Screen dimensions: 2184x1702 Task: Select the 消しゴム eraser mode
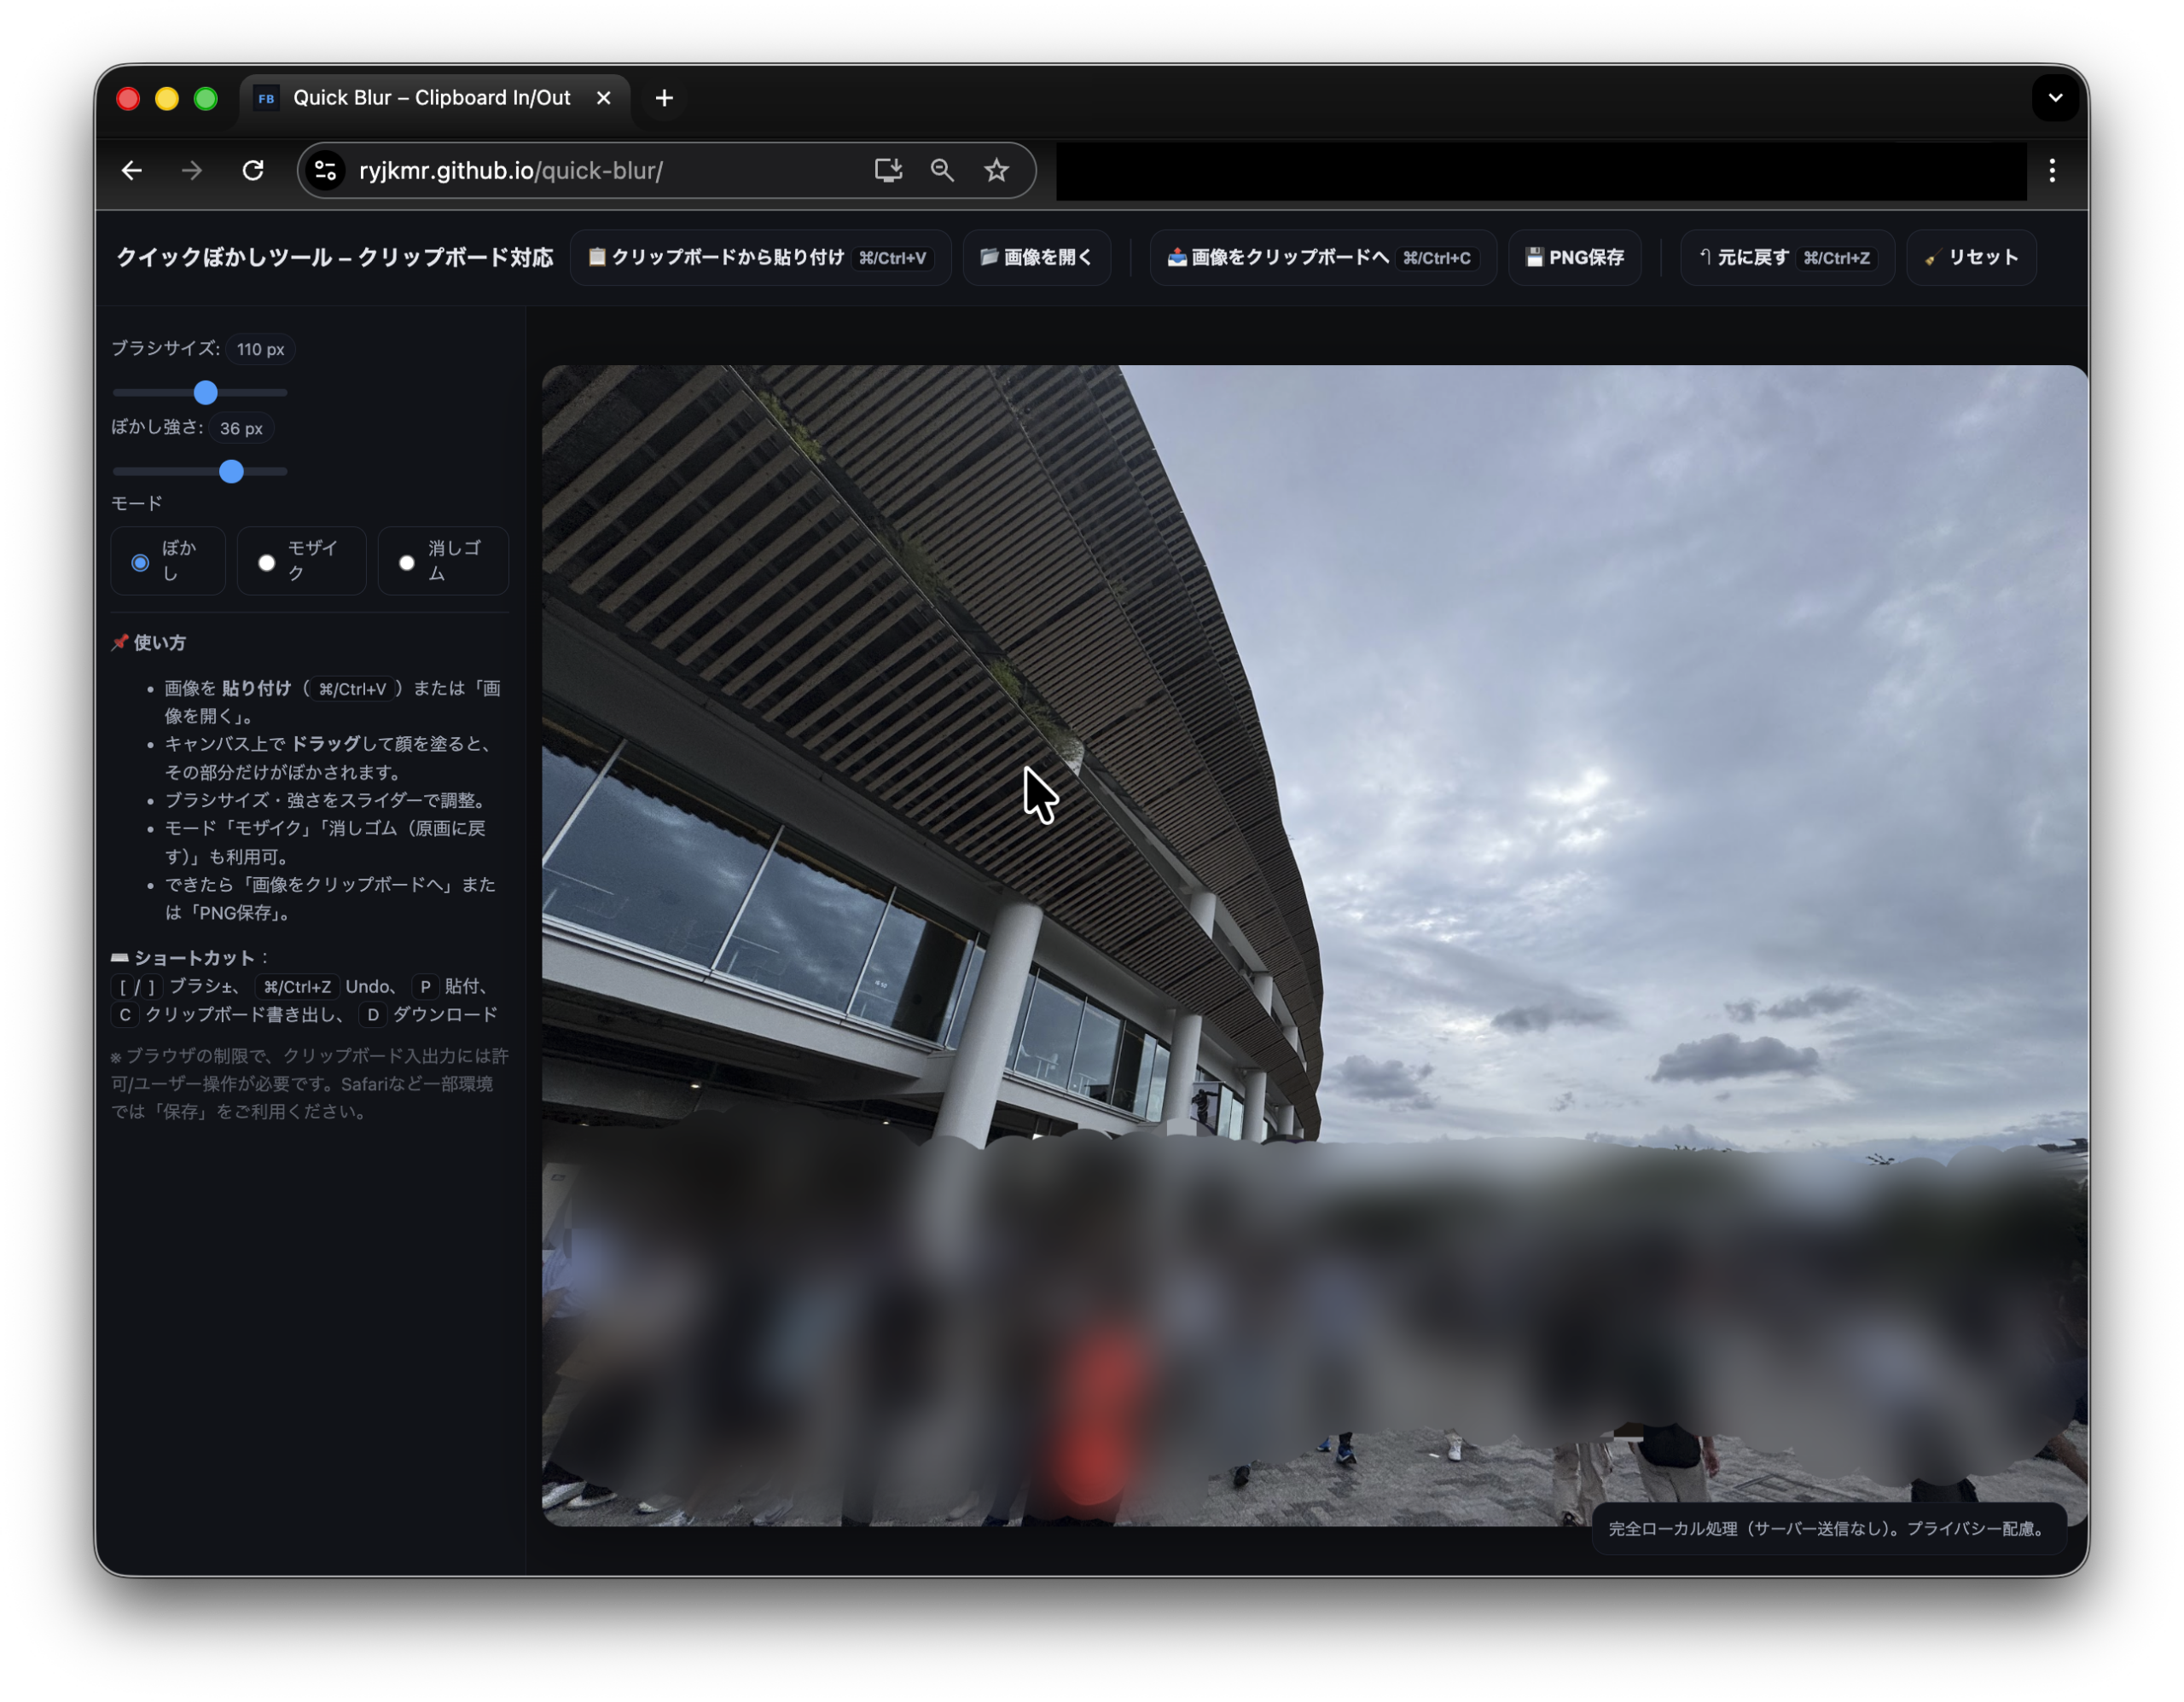(407, 562)
